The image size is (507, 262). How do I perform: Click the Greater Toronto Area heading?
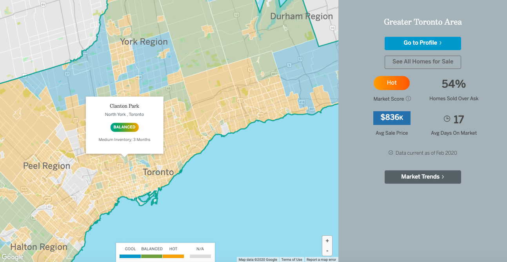pyautogui.click(x=423, y=22)
